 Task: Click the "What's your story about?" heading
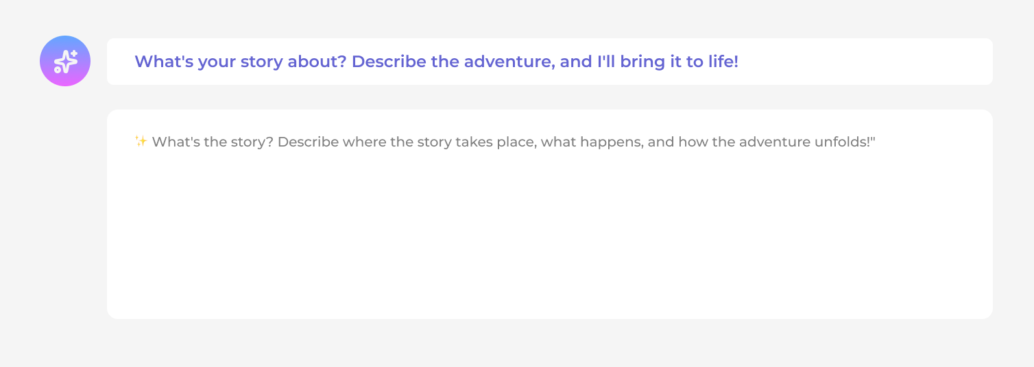240,62
